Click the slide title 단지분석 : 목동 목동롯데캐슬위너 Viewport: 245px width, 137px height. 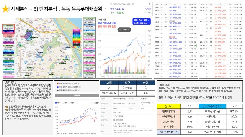pos(73,9)
